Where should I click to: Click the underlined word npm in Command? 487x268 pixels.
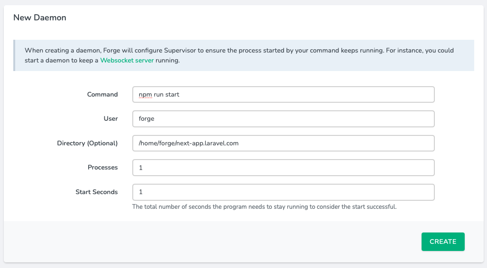point(145,94)
